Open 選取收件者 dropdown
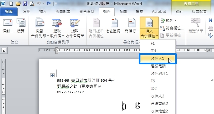 click(x=57, y=28)
